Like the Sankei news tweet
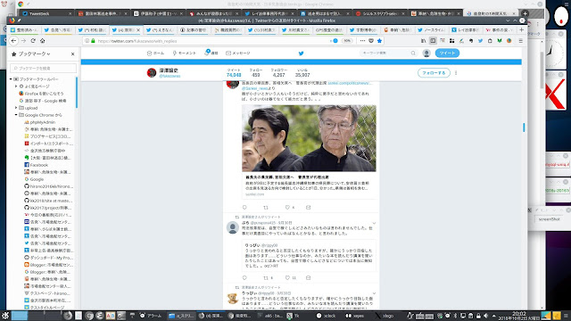 pos(287,207)
